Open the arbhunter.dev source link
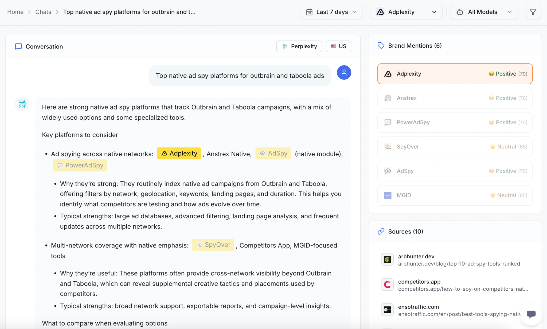 point(459,260)
